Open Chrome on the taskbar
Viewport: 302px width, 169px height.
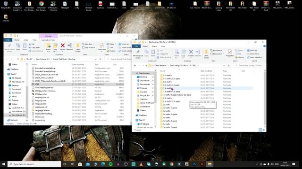point(171,164)
